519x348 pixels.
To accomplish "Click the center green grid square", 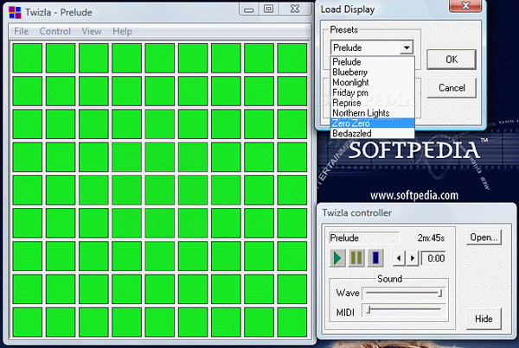I will click(160, 190).
